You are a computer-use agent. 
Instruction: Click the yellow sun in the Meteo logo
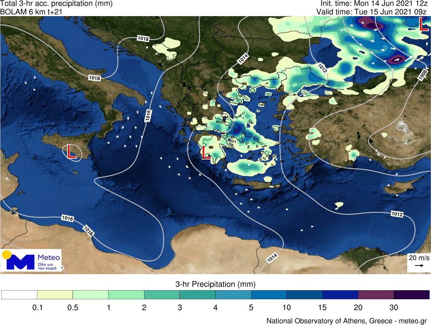[6, 255]
